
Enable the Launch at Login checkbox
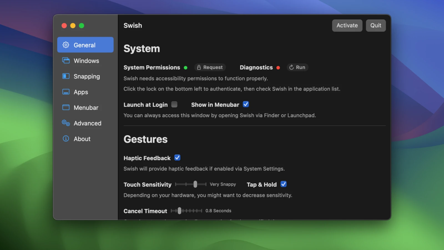click(x=174, y=104)
